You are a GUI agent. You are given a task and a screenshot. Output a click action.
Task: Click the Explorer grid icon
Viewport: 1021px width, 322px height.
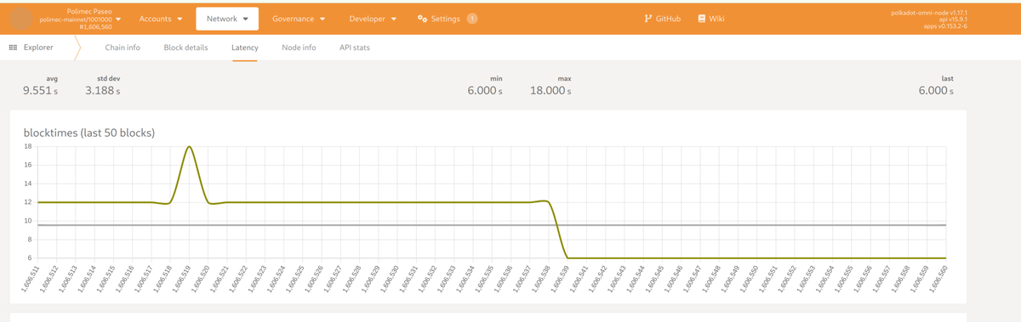click(x=13, y=48)
